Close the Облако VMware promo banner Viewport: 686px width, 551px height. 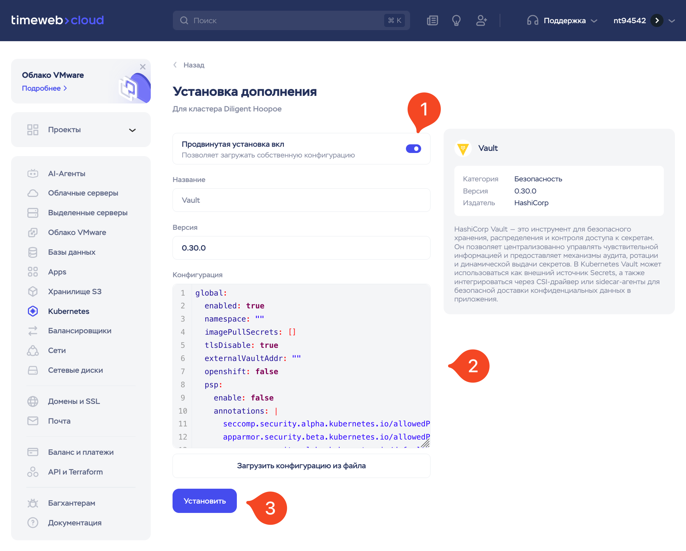point(142,67)
